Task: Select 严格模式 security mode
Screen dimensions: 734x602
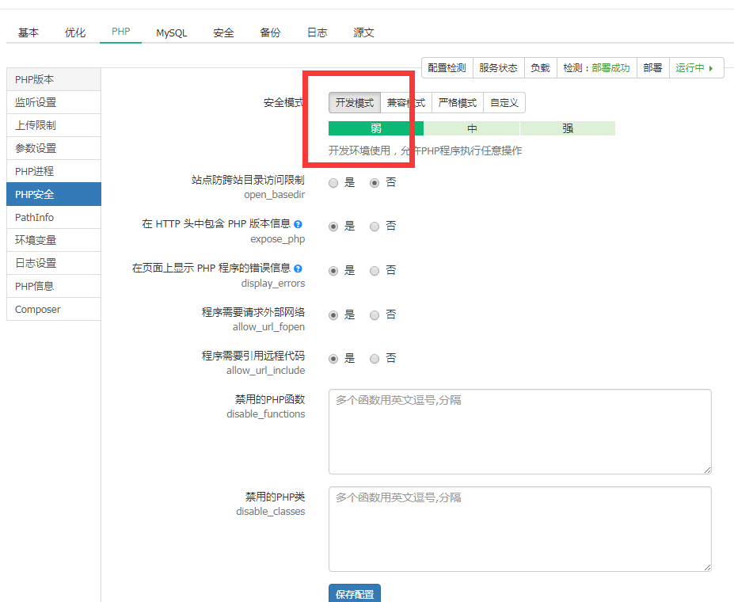Action: pyautogui.click(x=457, y=103)
